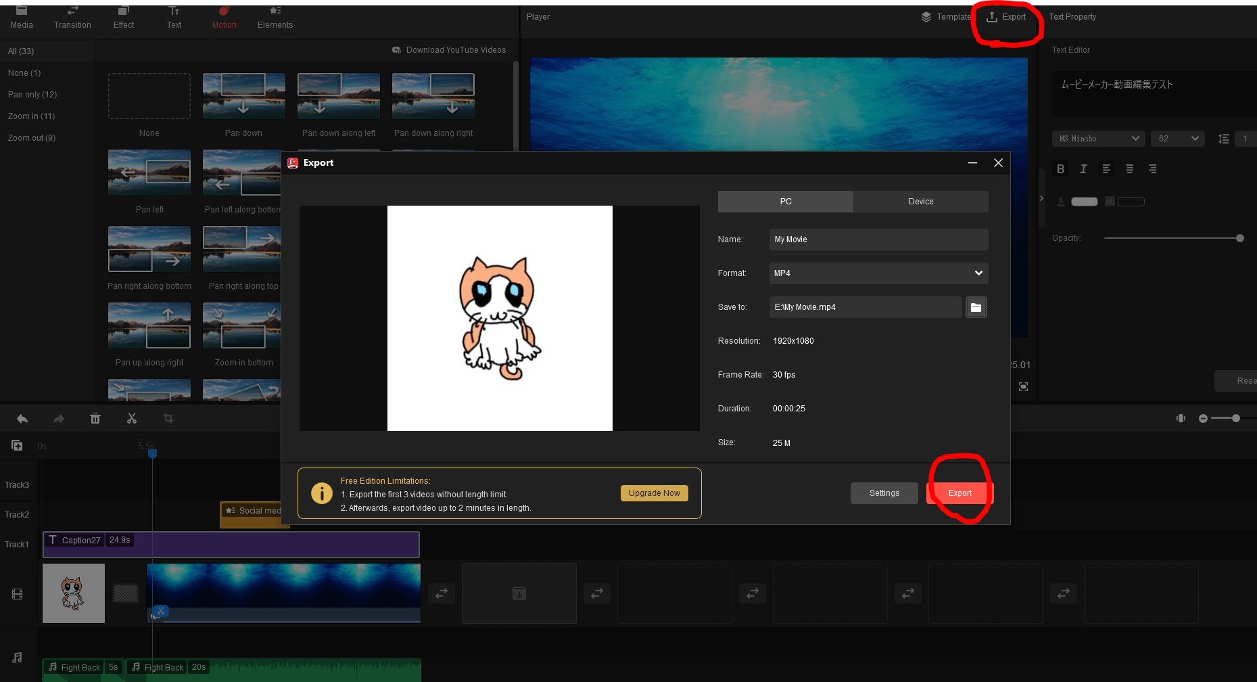Choose Pan up along right motion
The image size is (1257, 682).
pyautogui.click(x=149, y=325)
